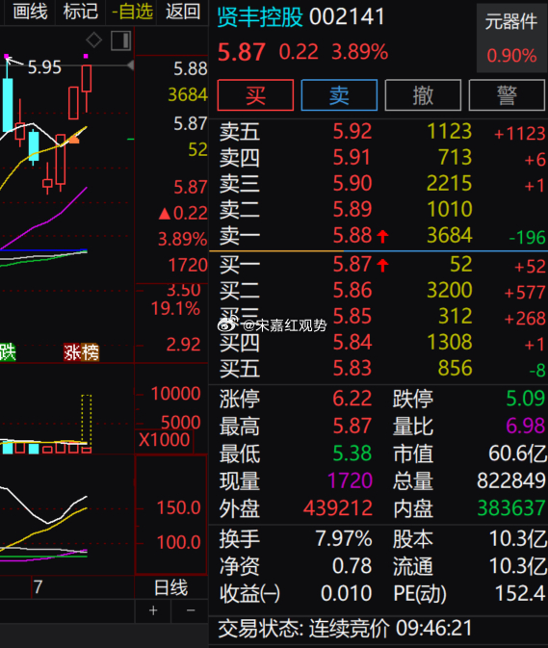This screenshot has width=548, height=648.
Task: Click the 撤 cancel order button
Action: pyautogui.click(x=423, y=95)
